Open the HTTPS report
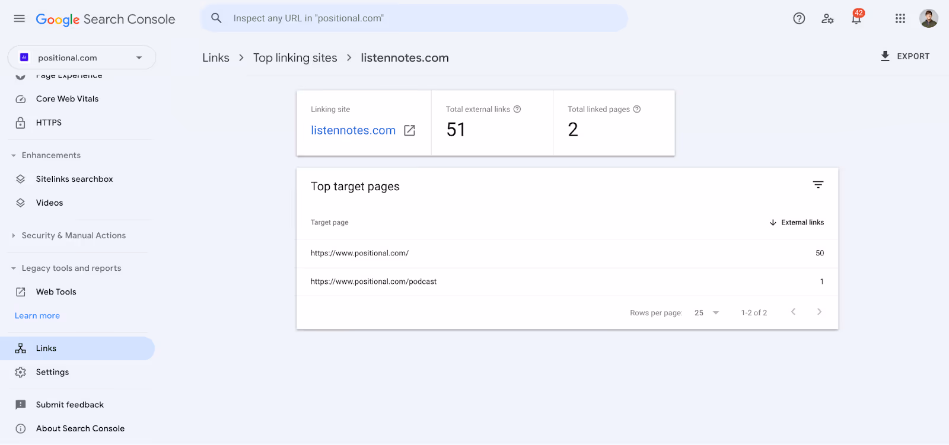949x445 pixels. 49,123
